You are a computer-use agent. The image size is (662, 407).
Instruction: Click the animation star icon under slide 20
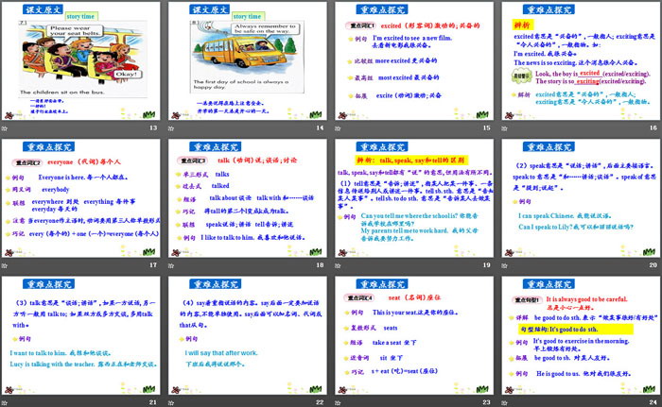[504, 264]
